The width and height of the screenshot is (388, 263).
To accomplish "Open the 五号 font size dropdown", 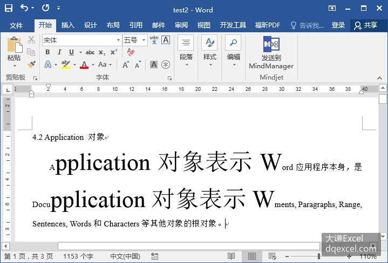I will (144, 40).
